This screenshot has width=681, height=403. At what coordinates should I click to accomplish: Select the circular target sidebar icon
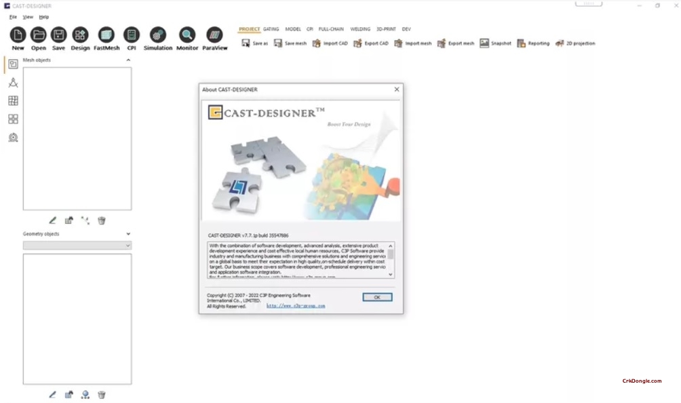[13, 138]
